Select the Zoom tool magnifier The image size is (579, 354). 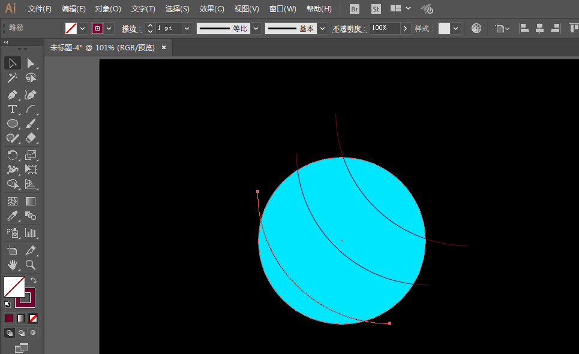31,264
